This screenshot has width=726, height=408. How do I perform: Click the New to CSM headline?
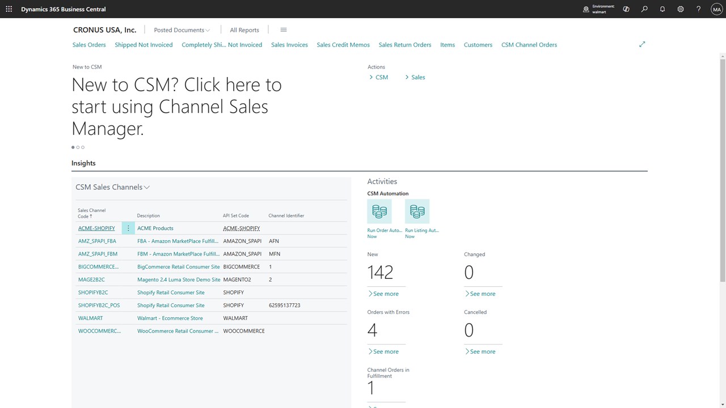pos(176,107)
